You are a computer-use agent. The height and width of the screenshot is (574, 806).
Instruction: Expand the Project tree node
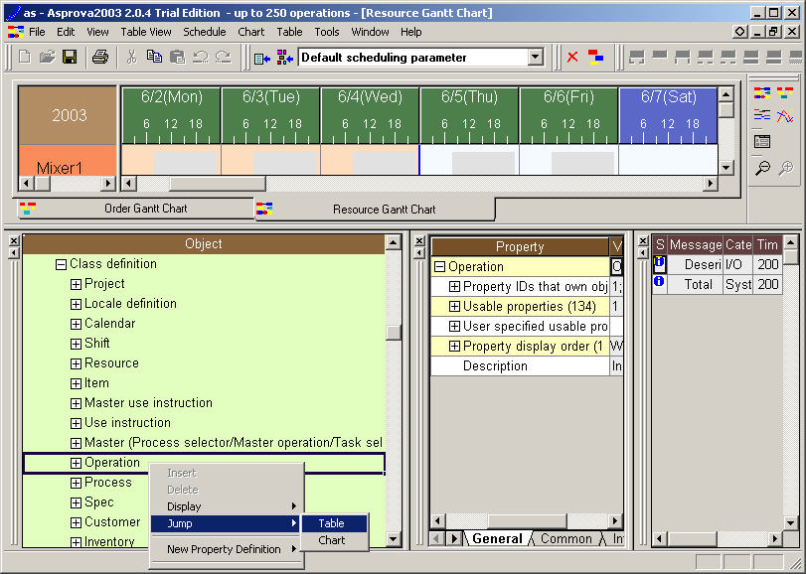[76, 284]
